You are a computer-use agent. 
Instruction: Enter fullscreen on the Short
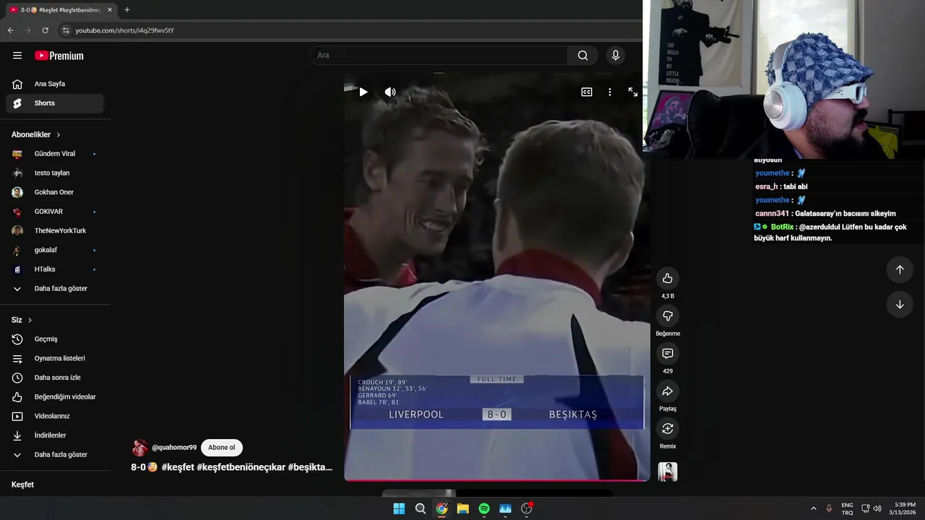pyautogui.click(x=633, y=92)
